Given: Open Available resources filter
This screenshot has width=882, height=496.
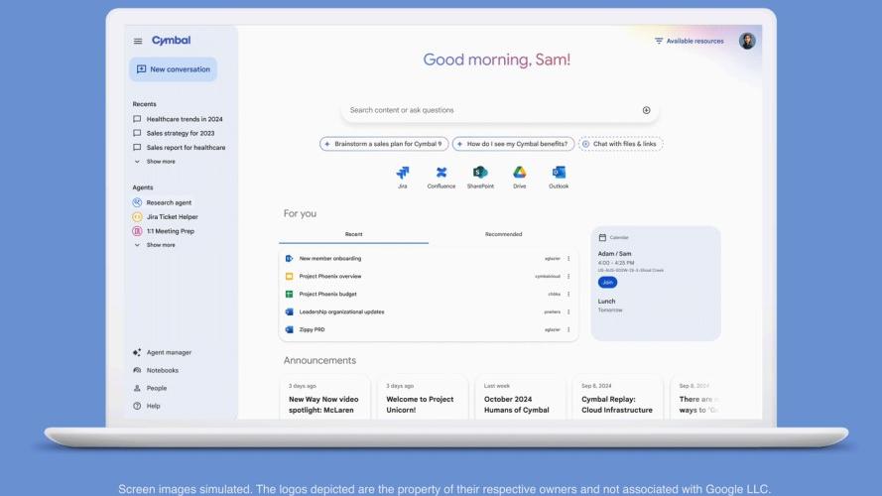Looking at the screenshot, I should click(x=690, y=41).
